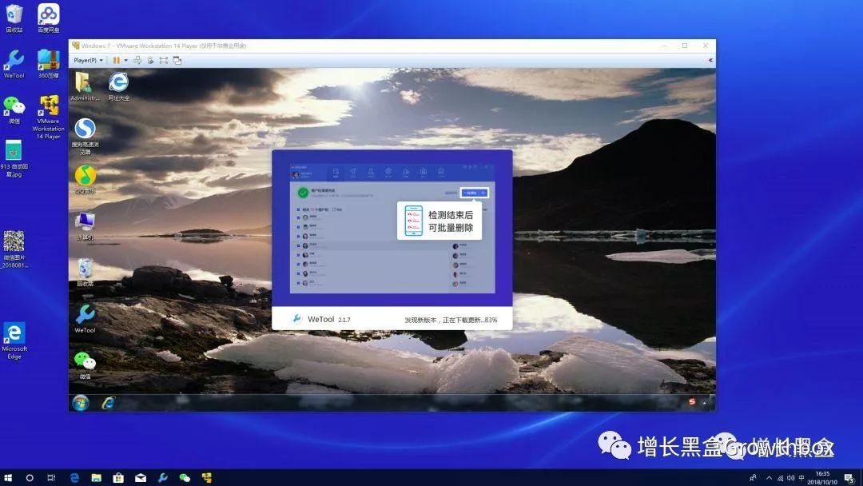Open Microsoft Store from the host taskbar
863x486 pixels.
[x=118, y=478]
